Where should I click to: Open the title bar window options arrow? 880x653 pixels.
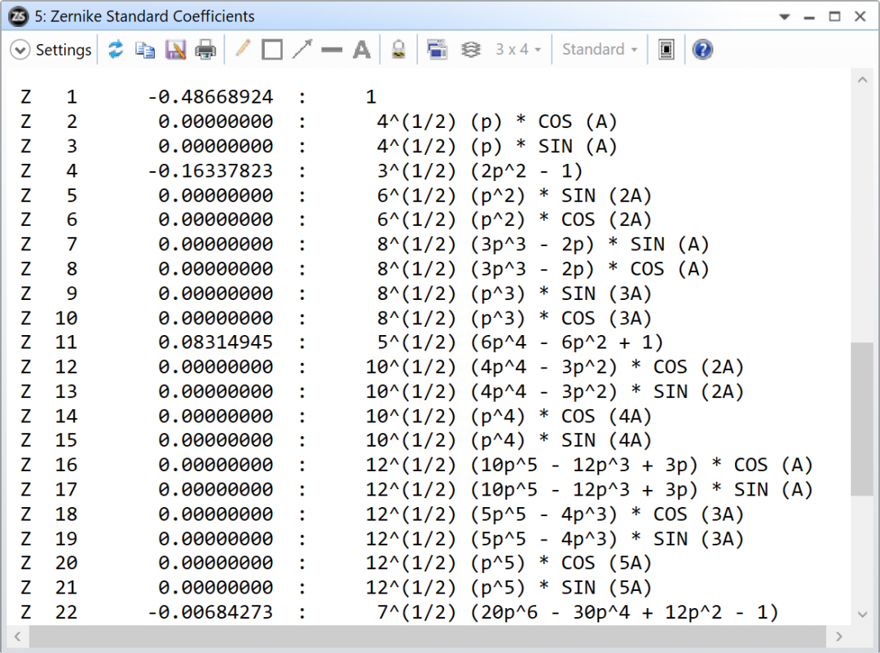tap(784, 16)
